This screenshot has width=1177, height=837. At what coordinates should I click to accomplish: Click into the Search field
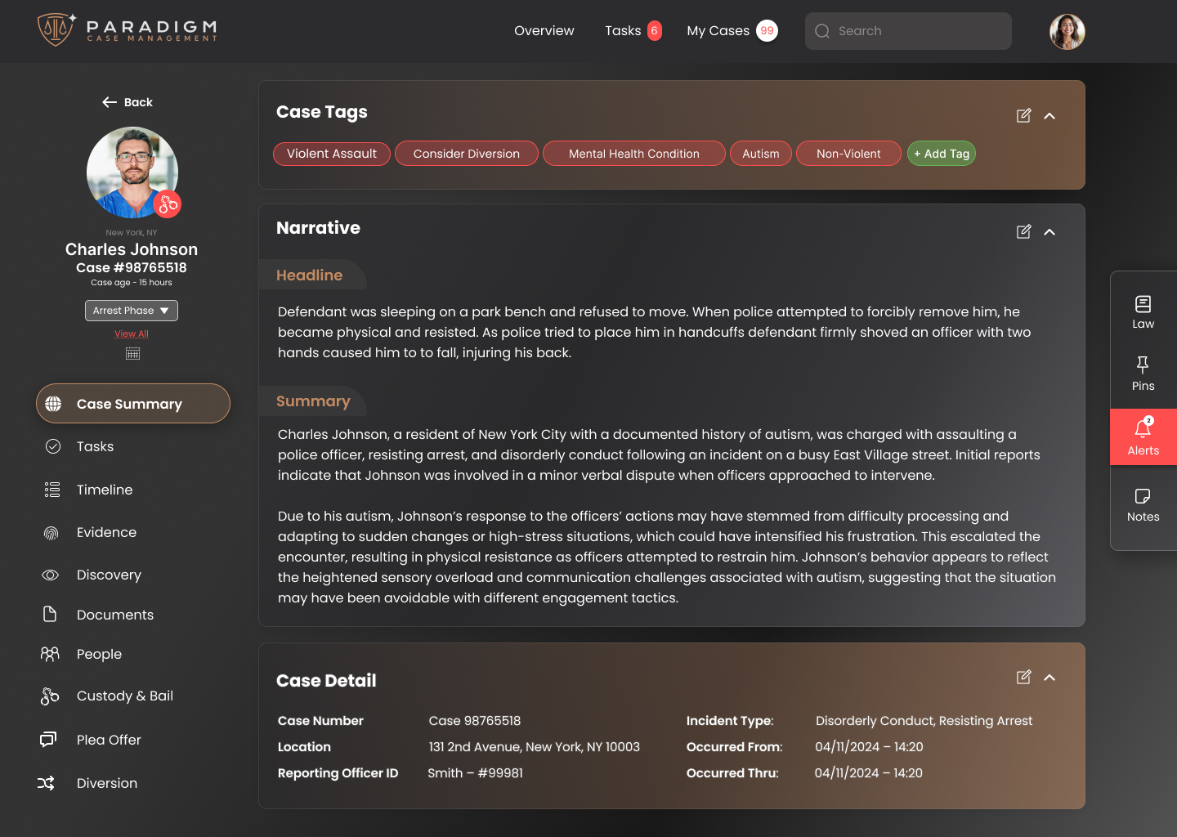907,31
